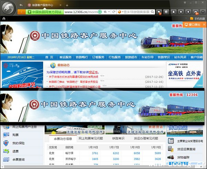207x169 pixels.
Task: Open 我的保险 shield icon in sidebar
Action: (6, 143)
